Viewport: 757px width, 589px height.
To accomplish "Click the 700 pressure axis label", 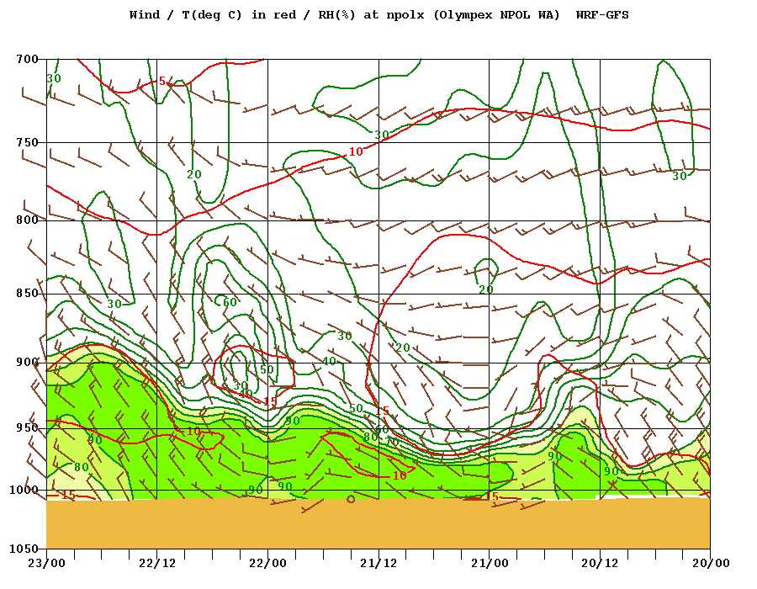I will (27, 60).
